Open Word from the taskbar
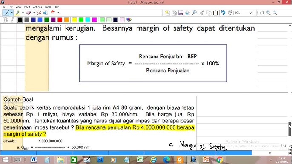292x164 pixels. click(x=34, y=160)
